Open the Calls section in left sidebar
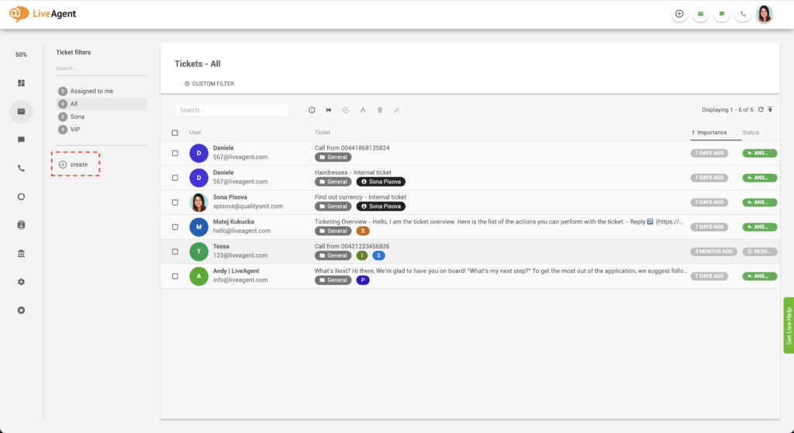 (21, 168)
